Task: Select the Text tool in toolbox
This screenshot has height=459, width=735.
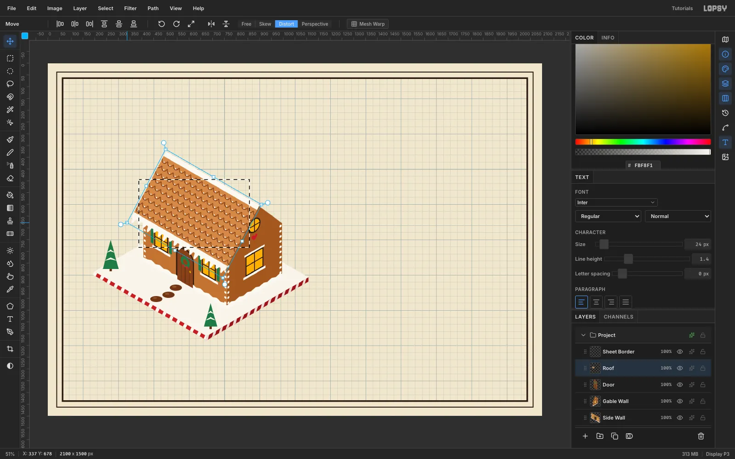Action: [x=10, y=319]
